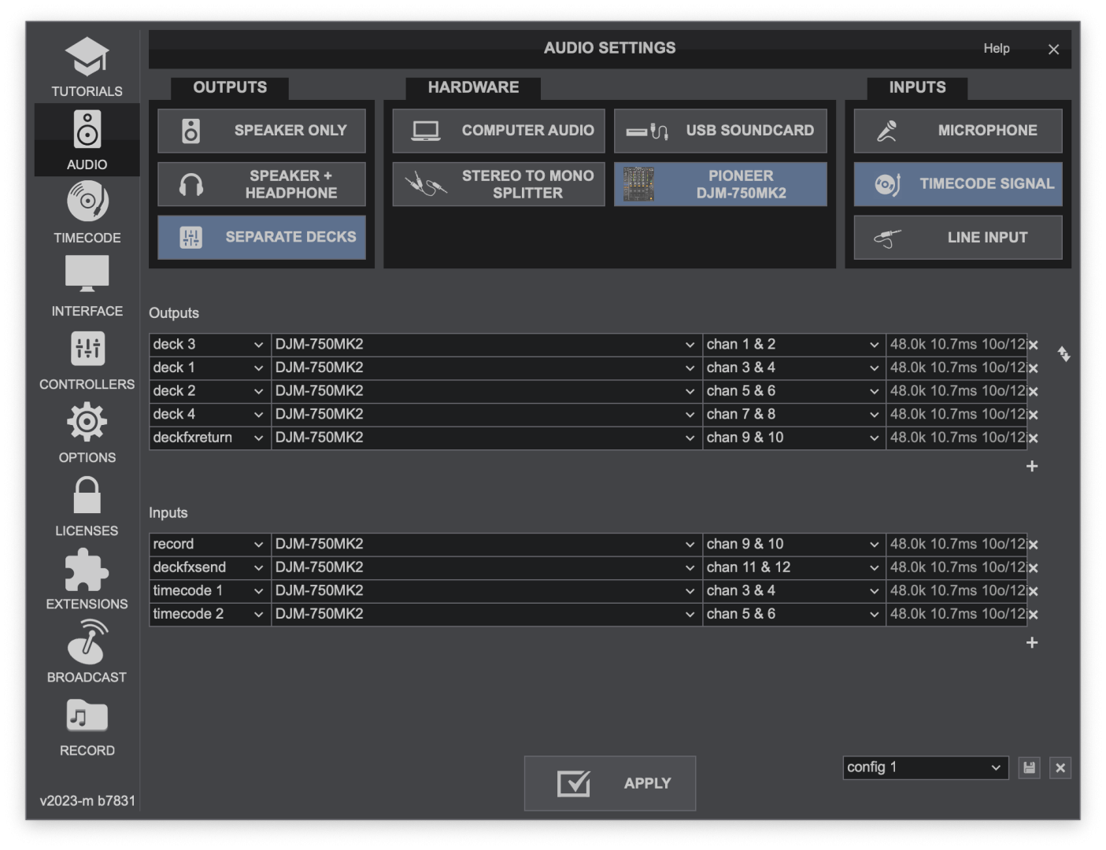Remove the deck 1 output row
This screenshot has width=1106, height=850.
coord(1033,368)
